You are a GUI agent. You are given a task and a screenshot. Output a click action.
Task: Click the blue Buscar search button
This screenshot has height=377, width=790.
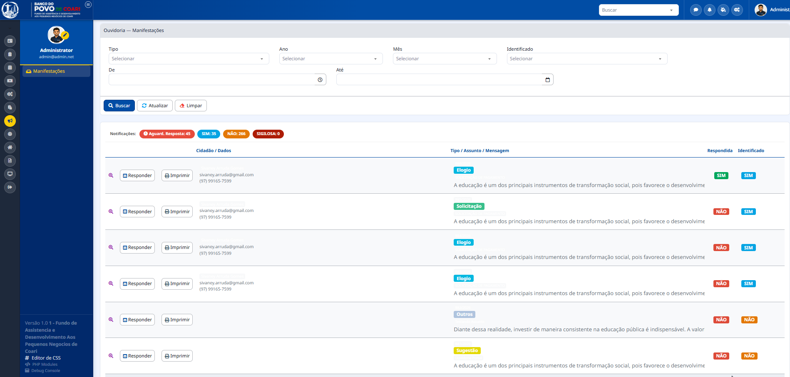(x=119, y=106)
